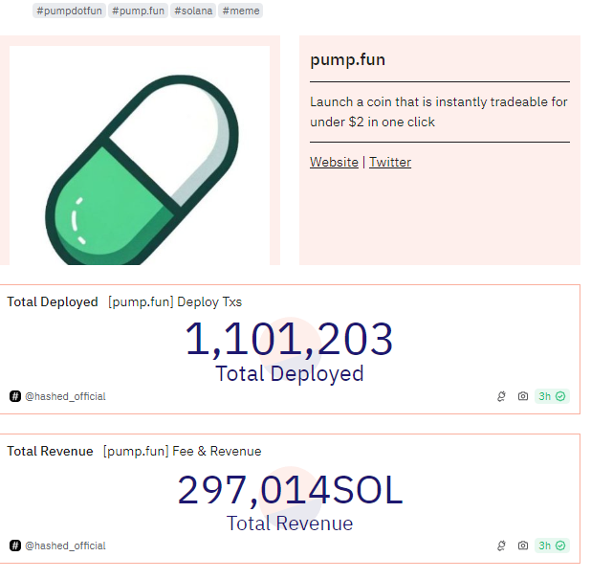Click the hashed avatar icon in Total Deployed

(15, 396)
